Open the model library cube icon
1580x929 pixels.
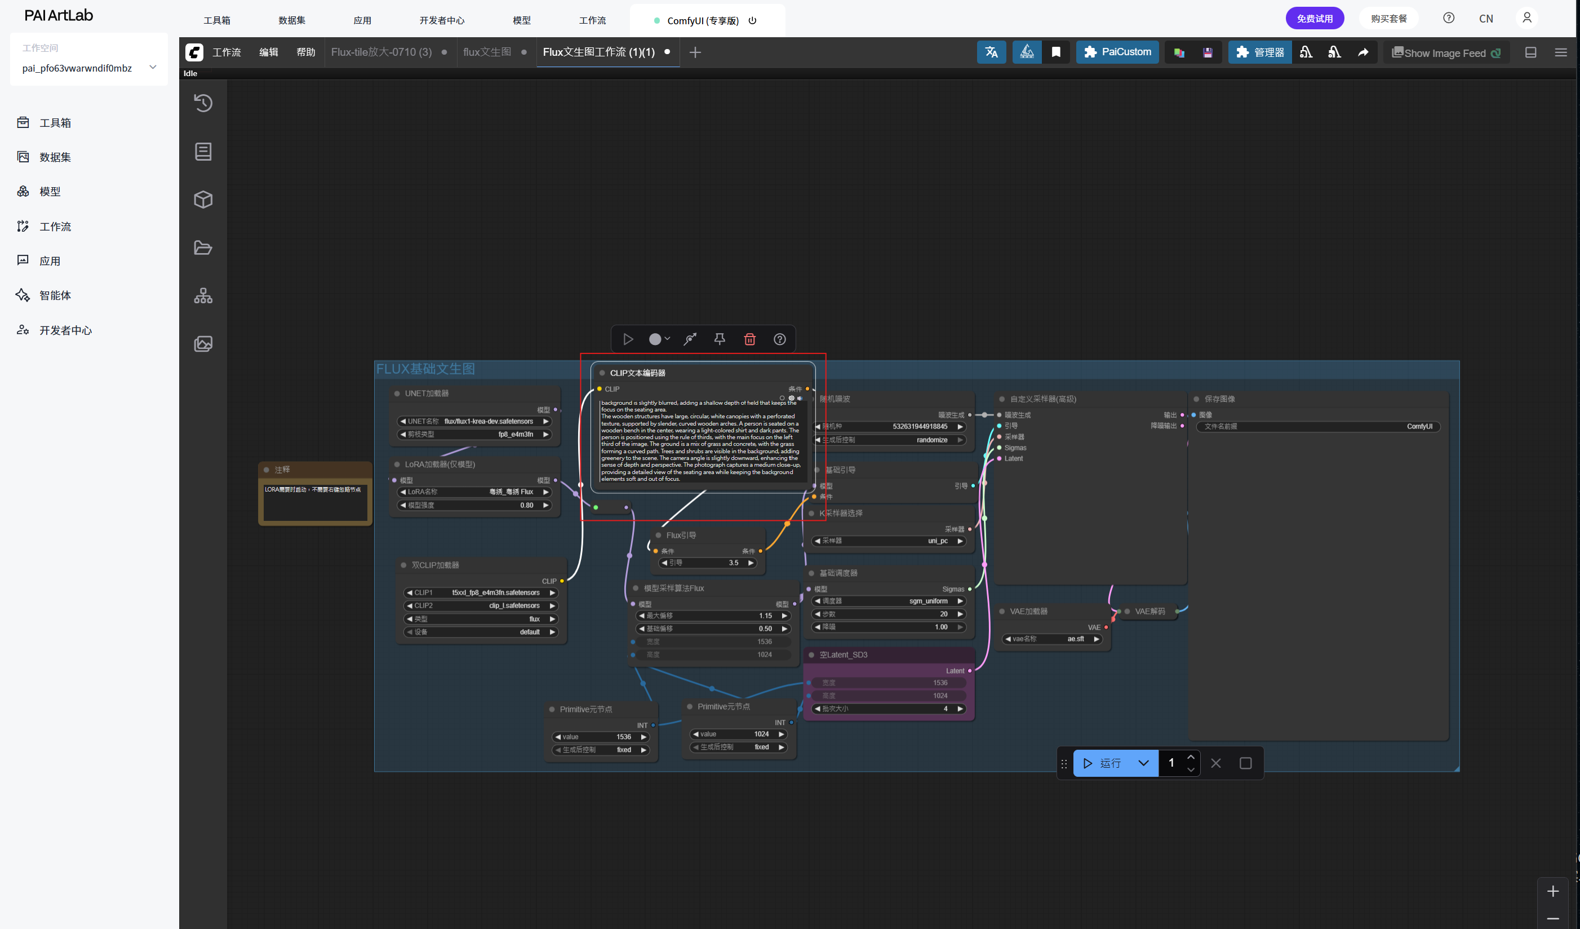[203, 200]
